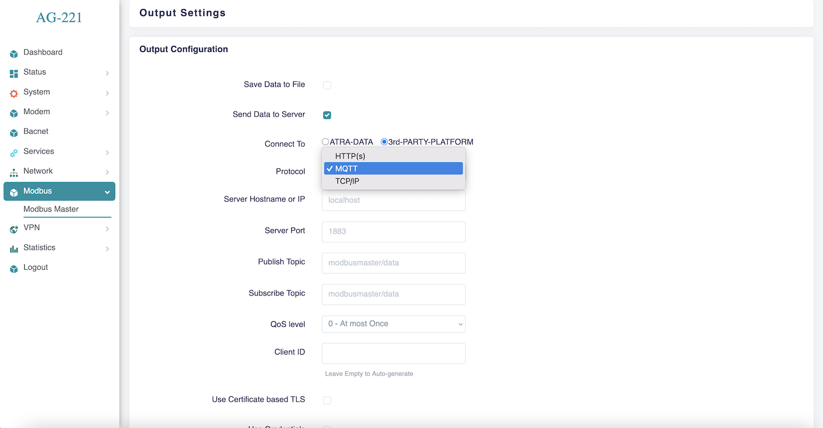Click the Statistics bar chart icon
The height and width of the screenshot is (428, 823).
coord(14,249)
